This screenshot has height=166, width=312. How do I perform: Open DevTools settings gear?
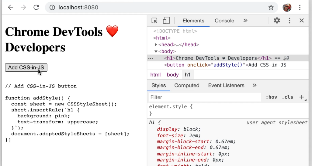click(x=277, y=21)
